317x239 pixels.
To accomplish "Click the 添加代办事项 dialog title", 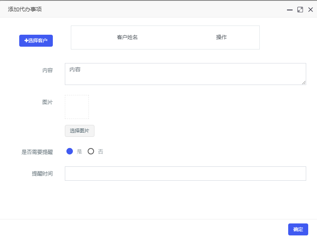I will [x=25, y=9].
